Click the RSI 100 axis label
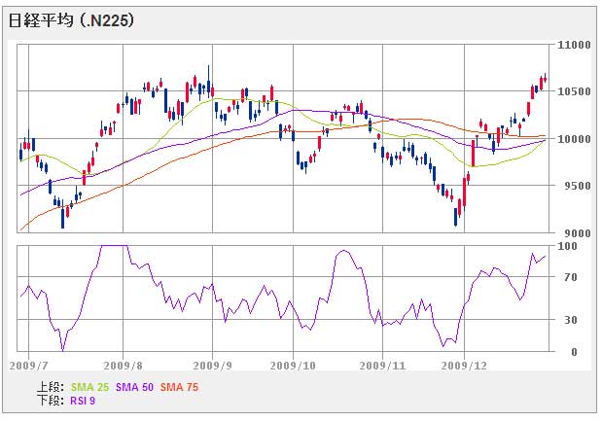Screen dimensions: 602x422 (x=567, y=246)
